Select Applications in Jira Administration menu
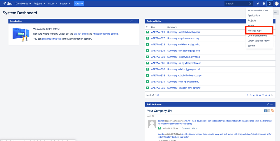This screenshot has height=141, width=280. pos(254,15)
